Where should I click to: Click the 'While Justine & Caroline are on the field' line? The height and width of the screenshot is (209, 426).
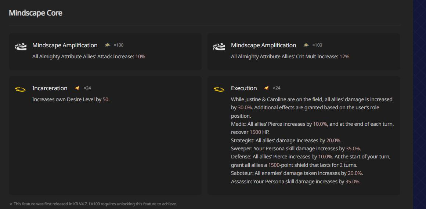tap(312, 100)
